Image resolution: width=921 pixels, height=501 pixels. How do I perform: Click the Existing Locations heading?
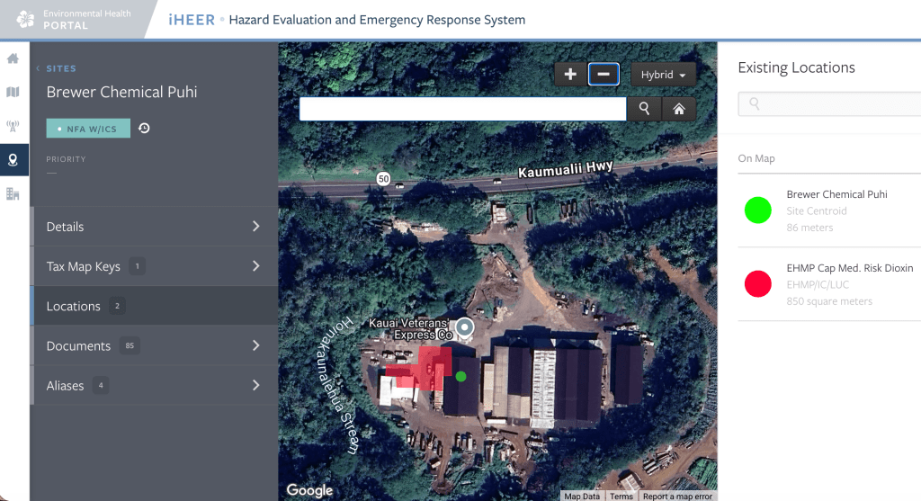796,67
